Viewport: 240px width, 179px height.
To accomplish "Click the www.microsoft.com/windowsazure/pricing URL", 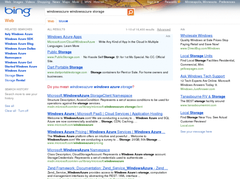I will (x=75, y=143).
